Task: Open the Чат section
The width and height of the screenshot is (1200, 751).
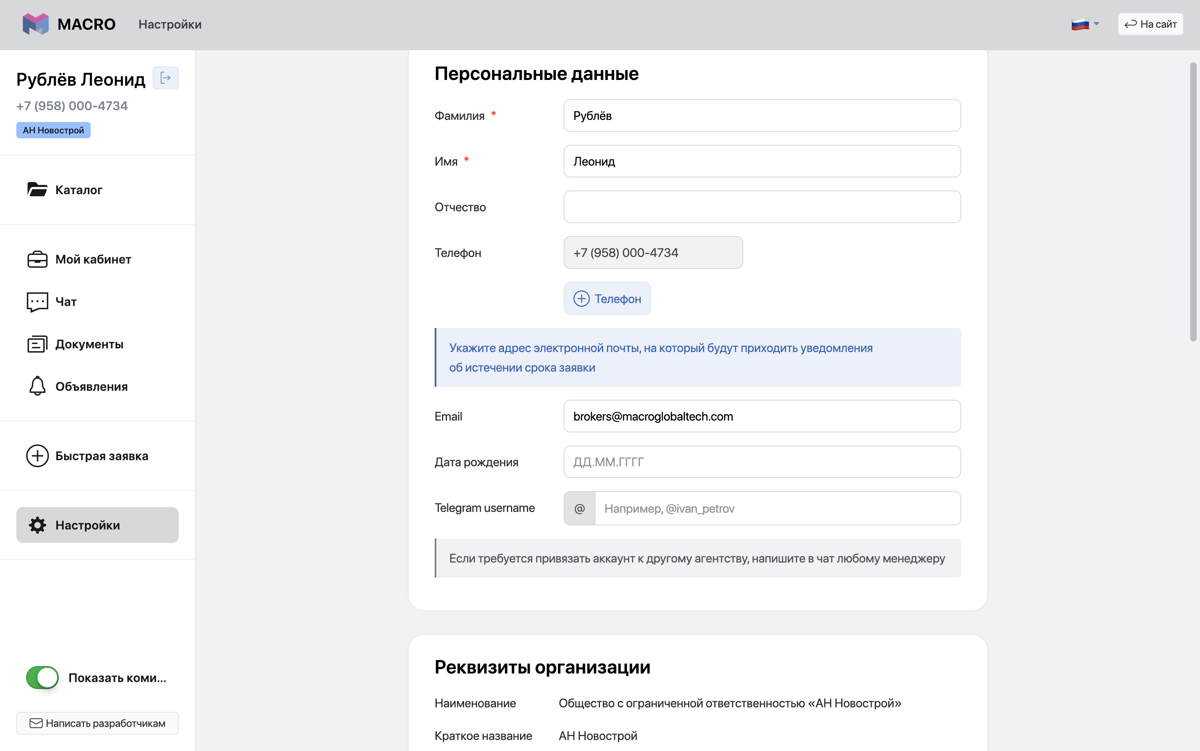Action: coord(98,301)
